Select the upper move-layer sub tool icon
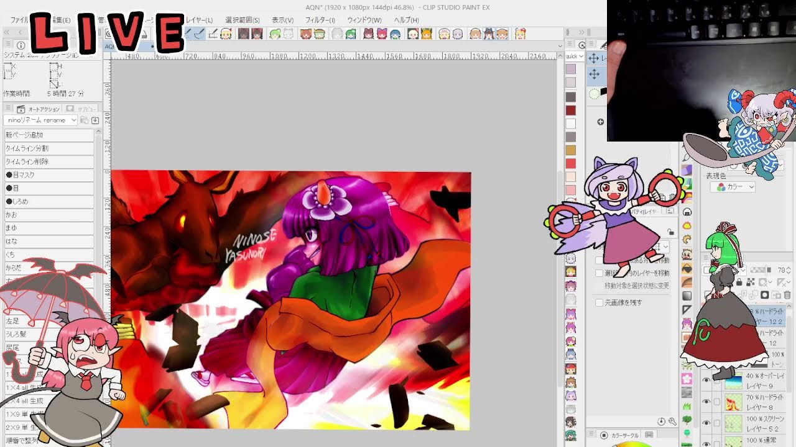 click(x=594, y=58)
